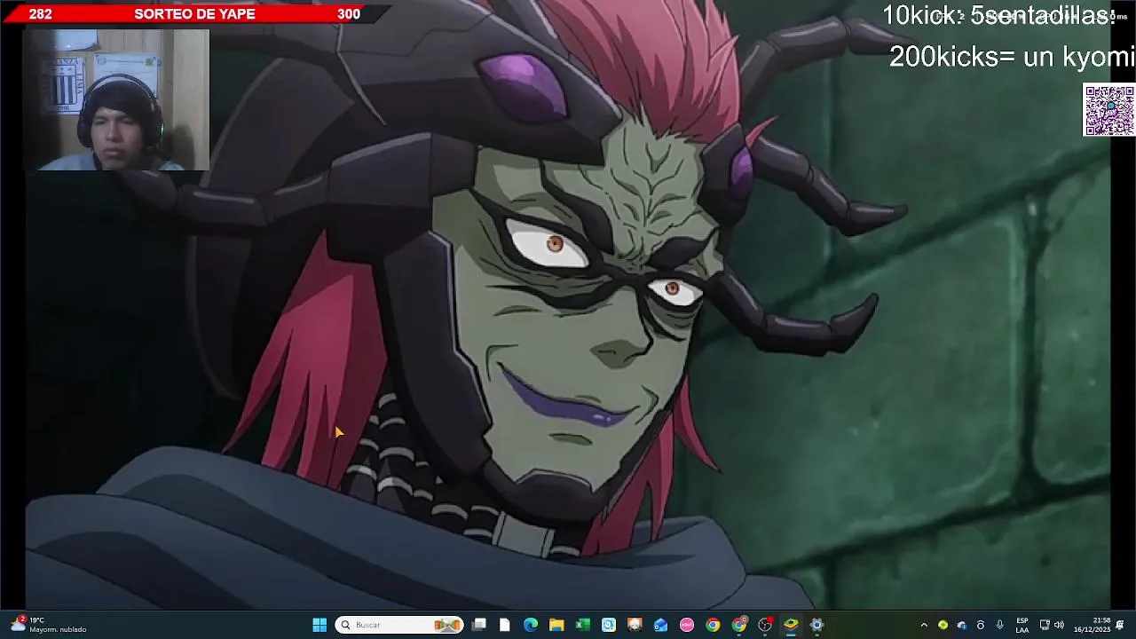Open the notifications bell icon

pyautogui.click(x=1120, y=625)
